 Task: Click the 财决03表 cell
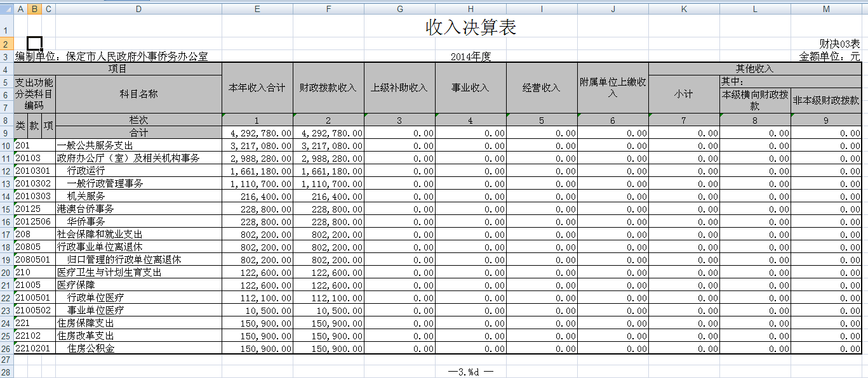(839, 44)
